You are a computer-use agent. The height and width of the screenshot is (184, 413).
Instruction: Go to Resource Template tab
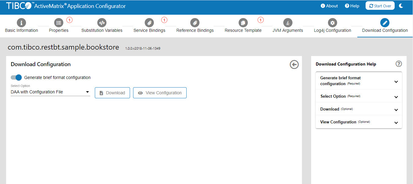click(x=243, y=30)
